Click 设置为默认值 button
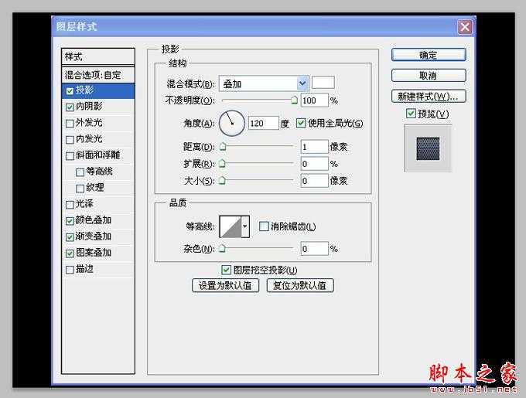This screenshot has width=526, height=398. pyautogui.click(x=225, y=285)
